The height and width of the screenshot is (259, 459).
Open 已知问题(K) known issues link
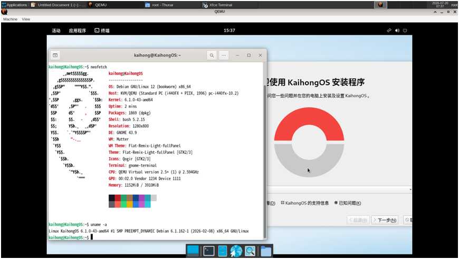pos(348,203)
